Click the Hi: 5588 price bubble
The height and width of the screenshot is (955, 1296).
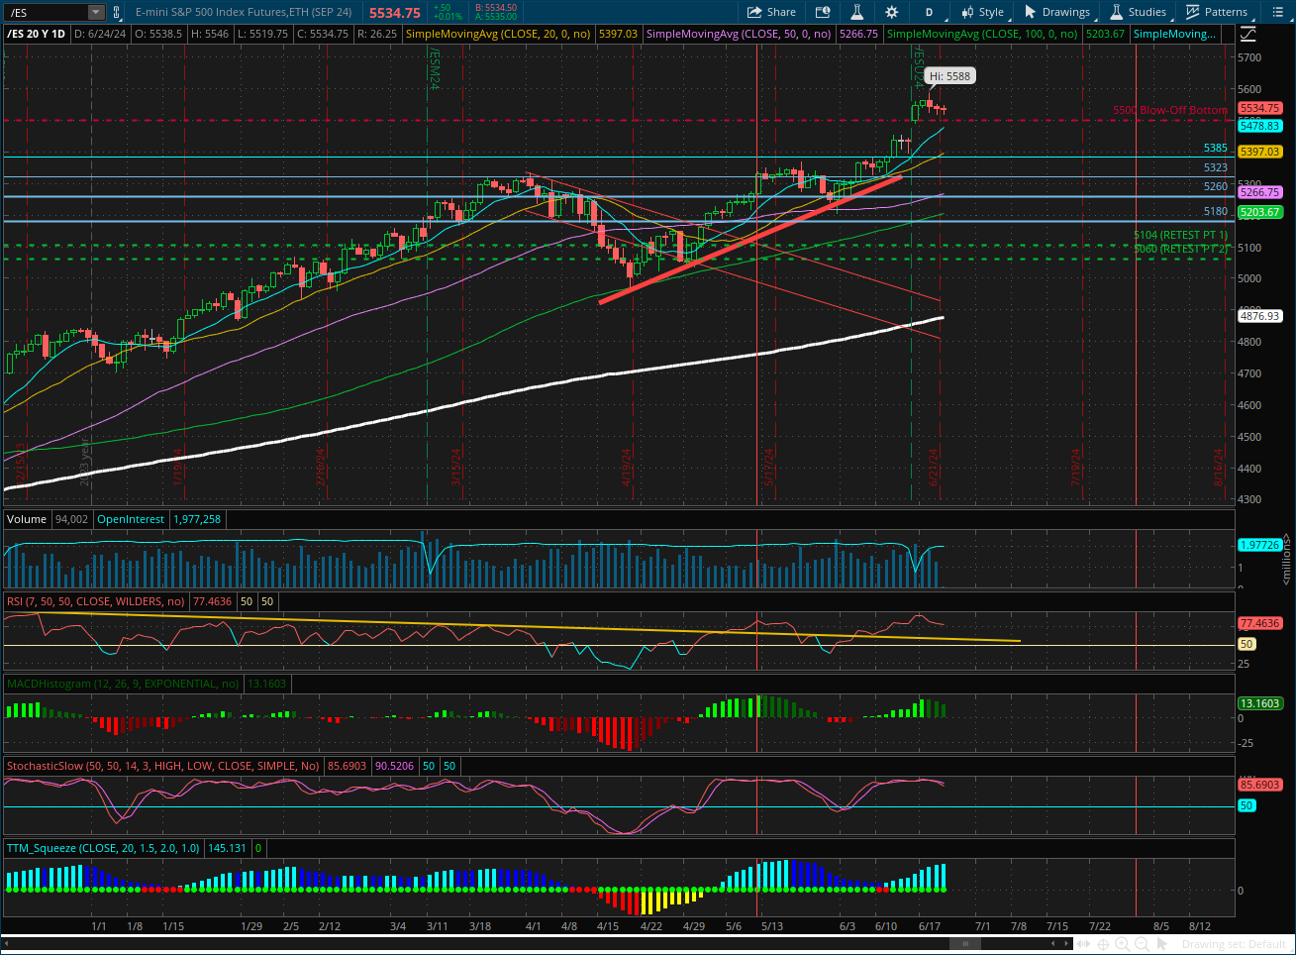point(949,76)
